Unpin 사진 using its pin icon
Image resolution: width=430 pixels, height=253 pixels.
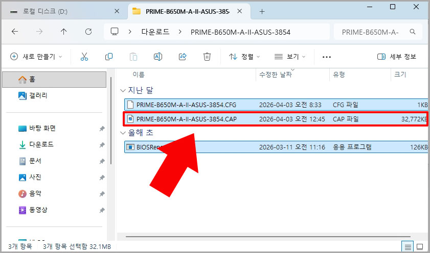(x=102, y=178)
